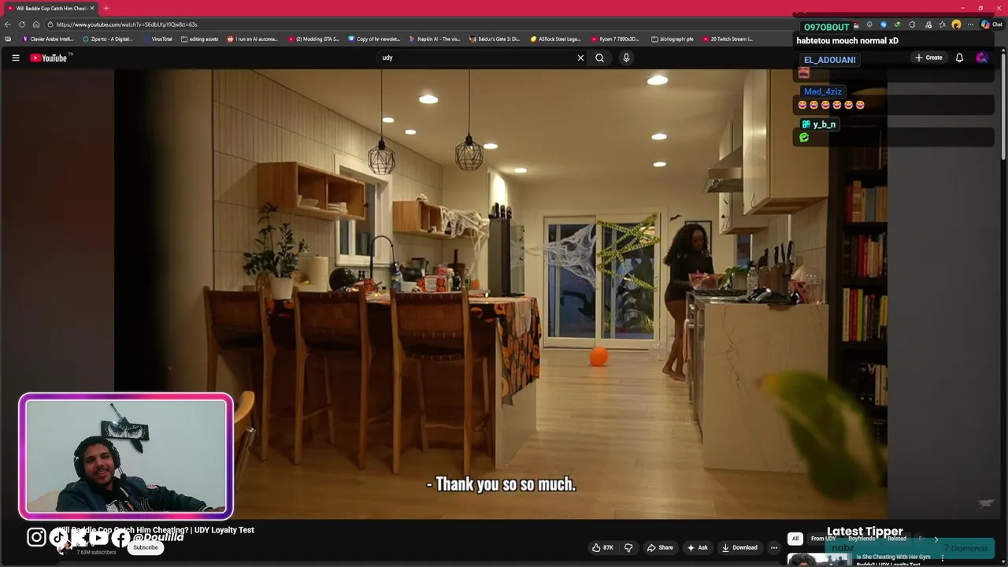Open the '20 Twitch Stream I...' bookmark
1008x567 pixels.
tap(728, 39)
